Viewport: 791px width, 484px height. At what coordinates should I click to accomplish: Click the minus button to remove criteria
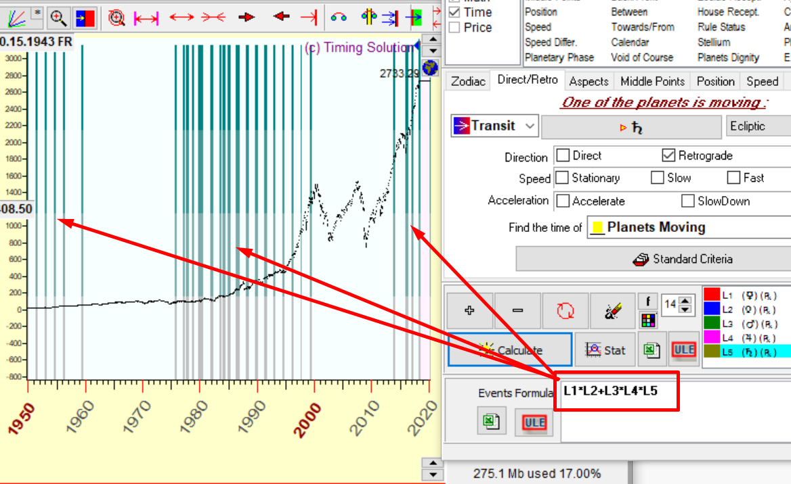(x=517, y=310)
